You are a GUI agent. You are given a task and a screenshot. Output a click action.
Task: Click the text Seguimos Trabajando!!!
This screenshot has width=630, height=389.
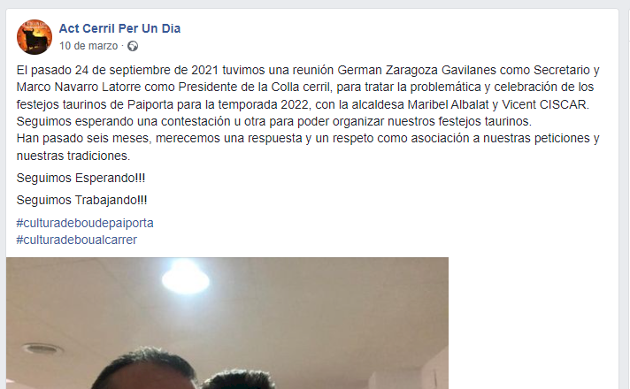[x=81, y=200]
